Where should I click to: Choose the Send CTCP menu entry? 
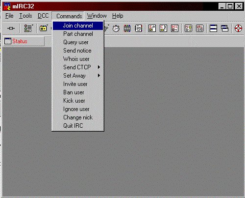[78, 67]
